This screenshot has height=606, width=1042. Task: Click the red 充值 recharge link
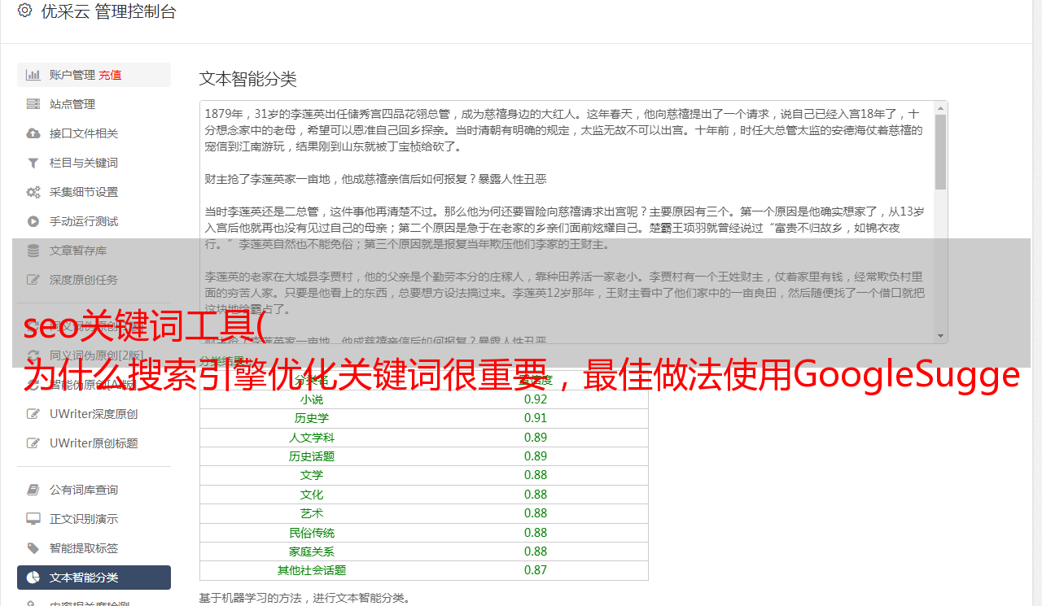[x=111, y=75]
